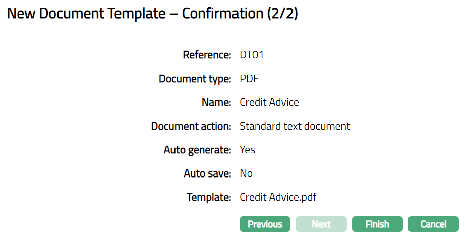Go back with the Previous button
Screen dimensions: 467x236
coord(265,224)
